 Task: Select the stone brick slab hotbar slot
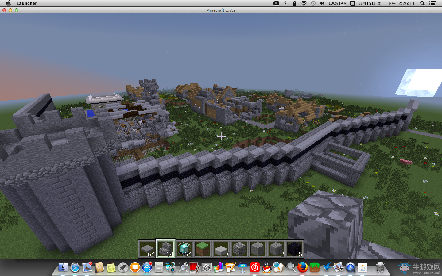click(x=147, y=249)
